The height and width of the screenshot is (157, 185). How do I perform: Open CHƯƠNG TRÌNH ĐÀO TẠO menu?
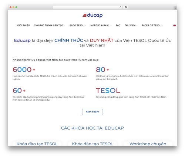click(48, 26)
